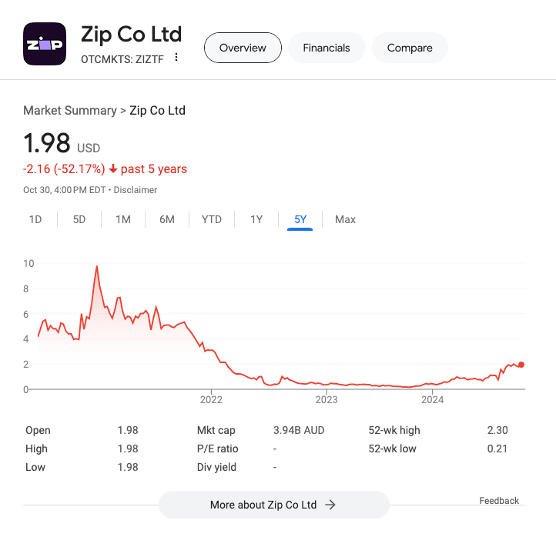Image resolution: width=556 pixels, height=537 pixels.
Task: Switch to the 1Y chart view
Action: [x=256, y=219]
